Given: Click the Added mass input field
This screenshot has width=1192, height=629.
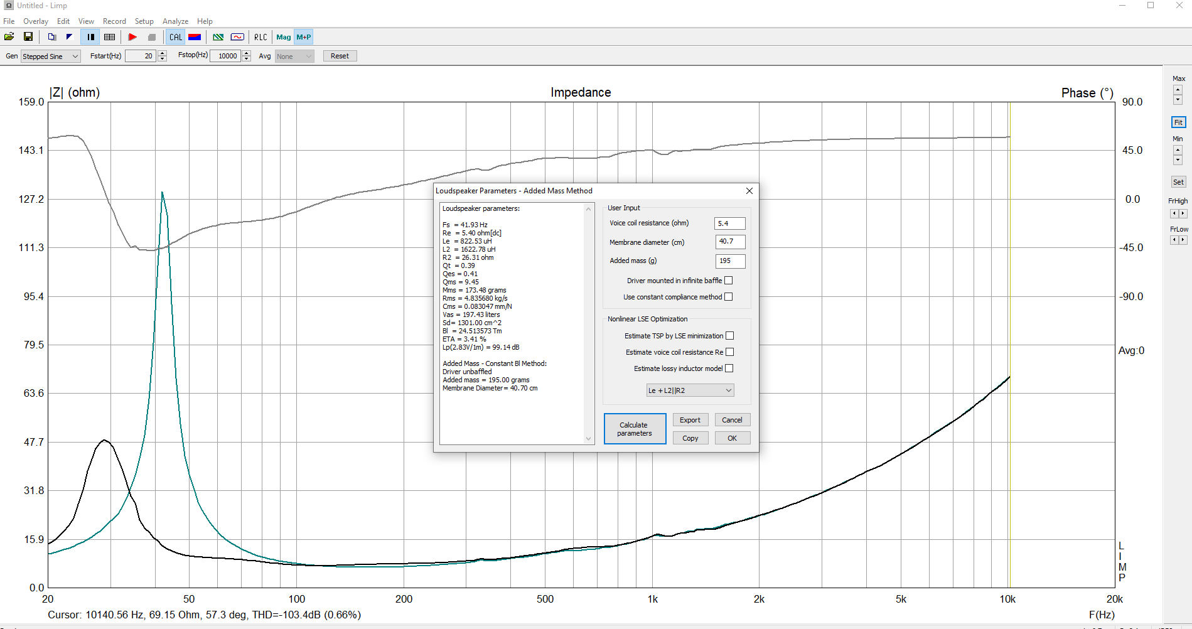Looking at the screenshot, I should (730, 261).
